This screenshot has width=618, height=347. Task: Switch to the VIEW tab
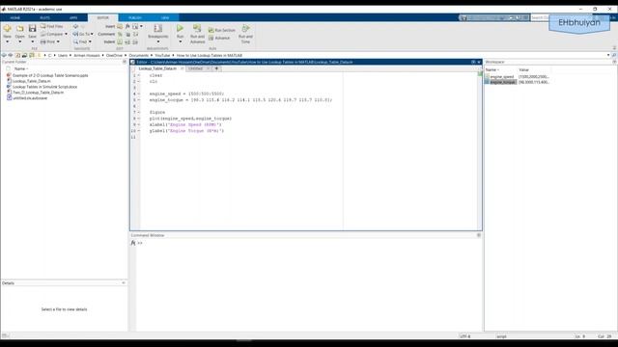click(x=165, y=17)
